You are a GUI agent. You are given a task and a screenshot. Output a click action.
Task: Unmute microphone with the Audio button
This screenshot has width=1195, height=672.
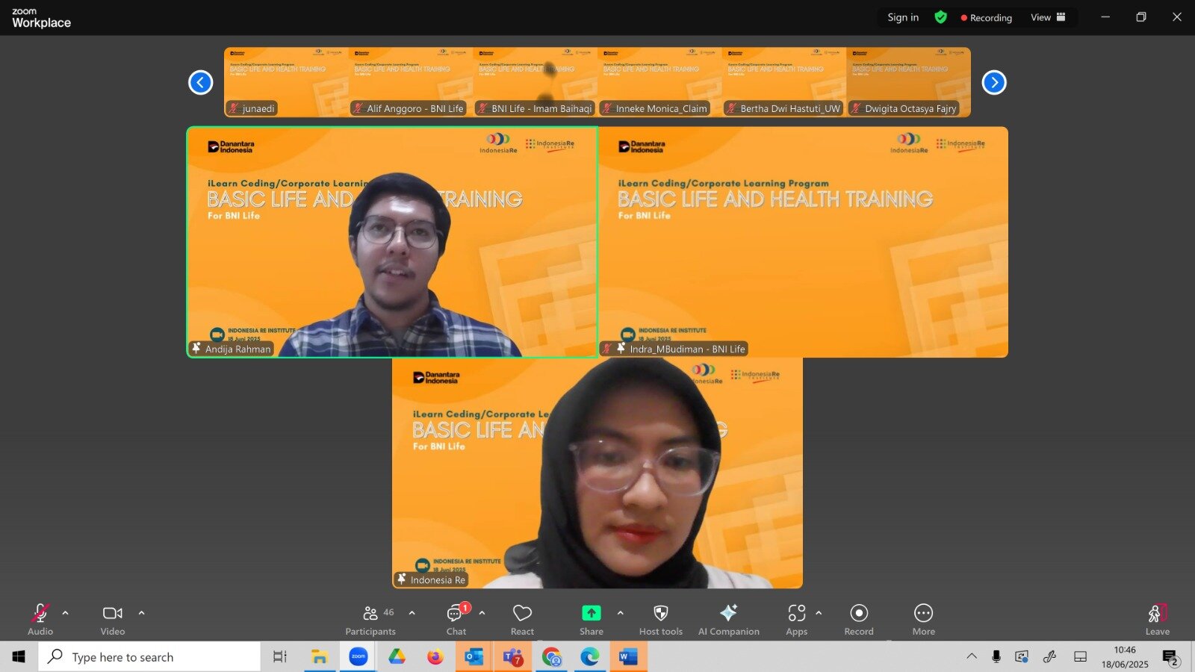pos(40,620)
